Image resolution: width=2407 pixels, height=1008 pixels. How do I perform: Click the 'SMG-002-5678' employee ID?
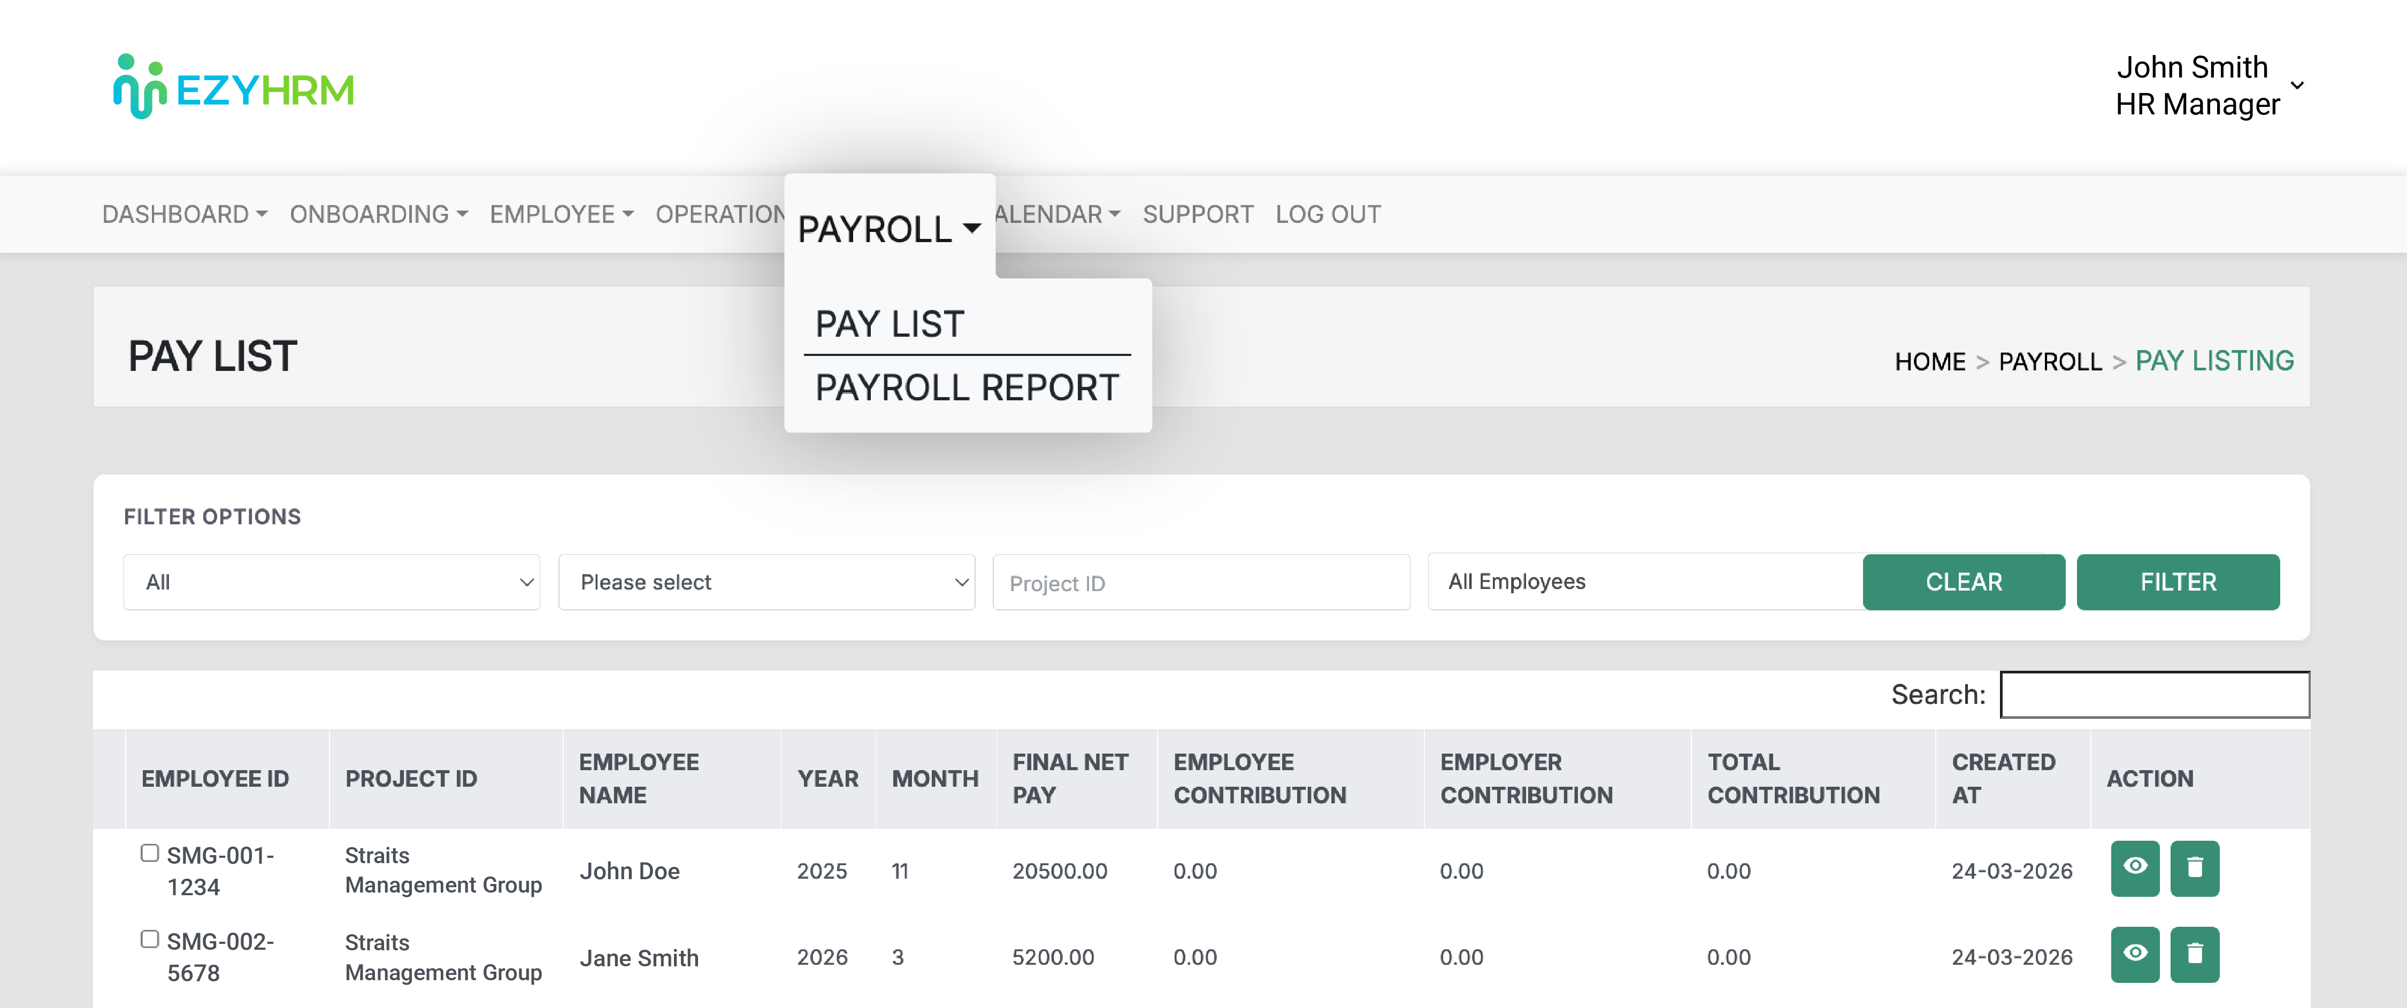(220, 958)
